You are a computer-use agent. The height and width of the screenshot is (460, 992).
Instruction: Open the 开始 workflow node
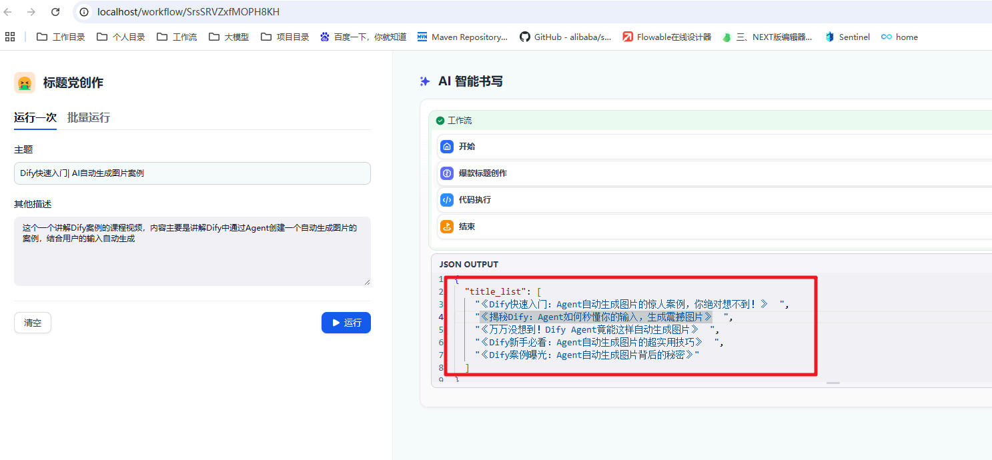click(715, 147)
